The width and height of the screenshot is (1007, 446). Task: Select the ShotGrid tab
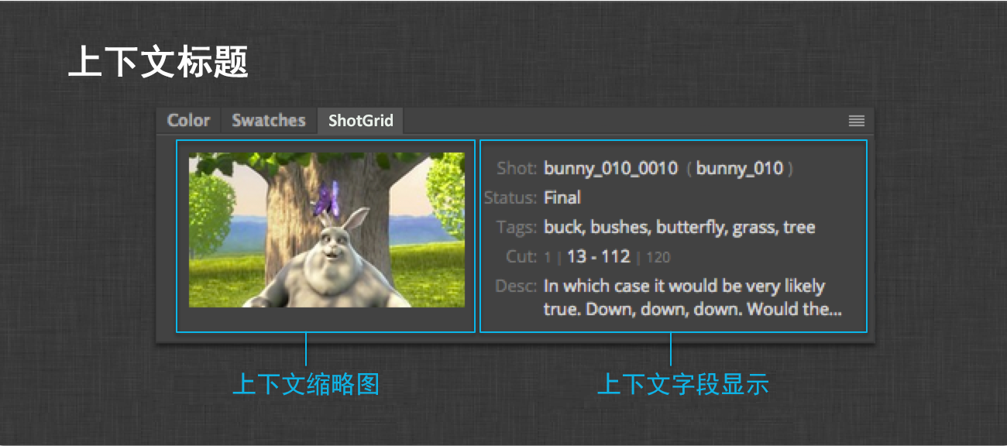[x=360, y=121]
